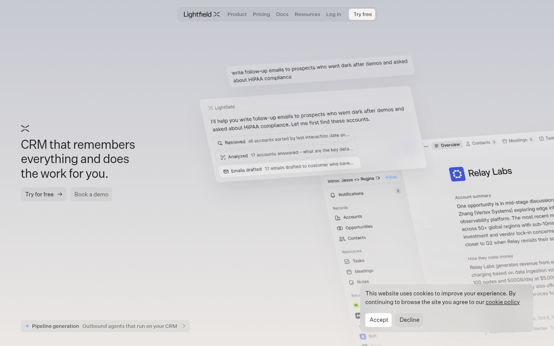
Task: Click the envelope icon on Emails drafted step
Action: click(x=226, y=171)
